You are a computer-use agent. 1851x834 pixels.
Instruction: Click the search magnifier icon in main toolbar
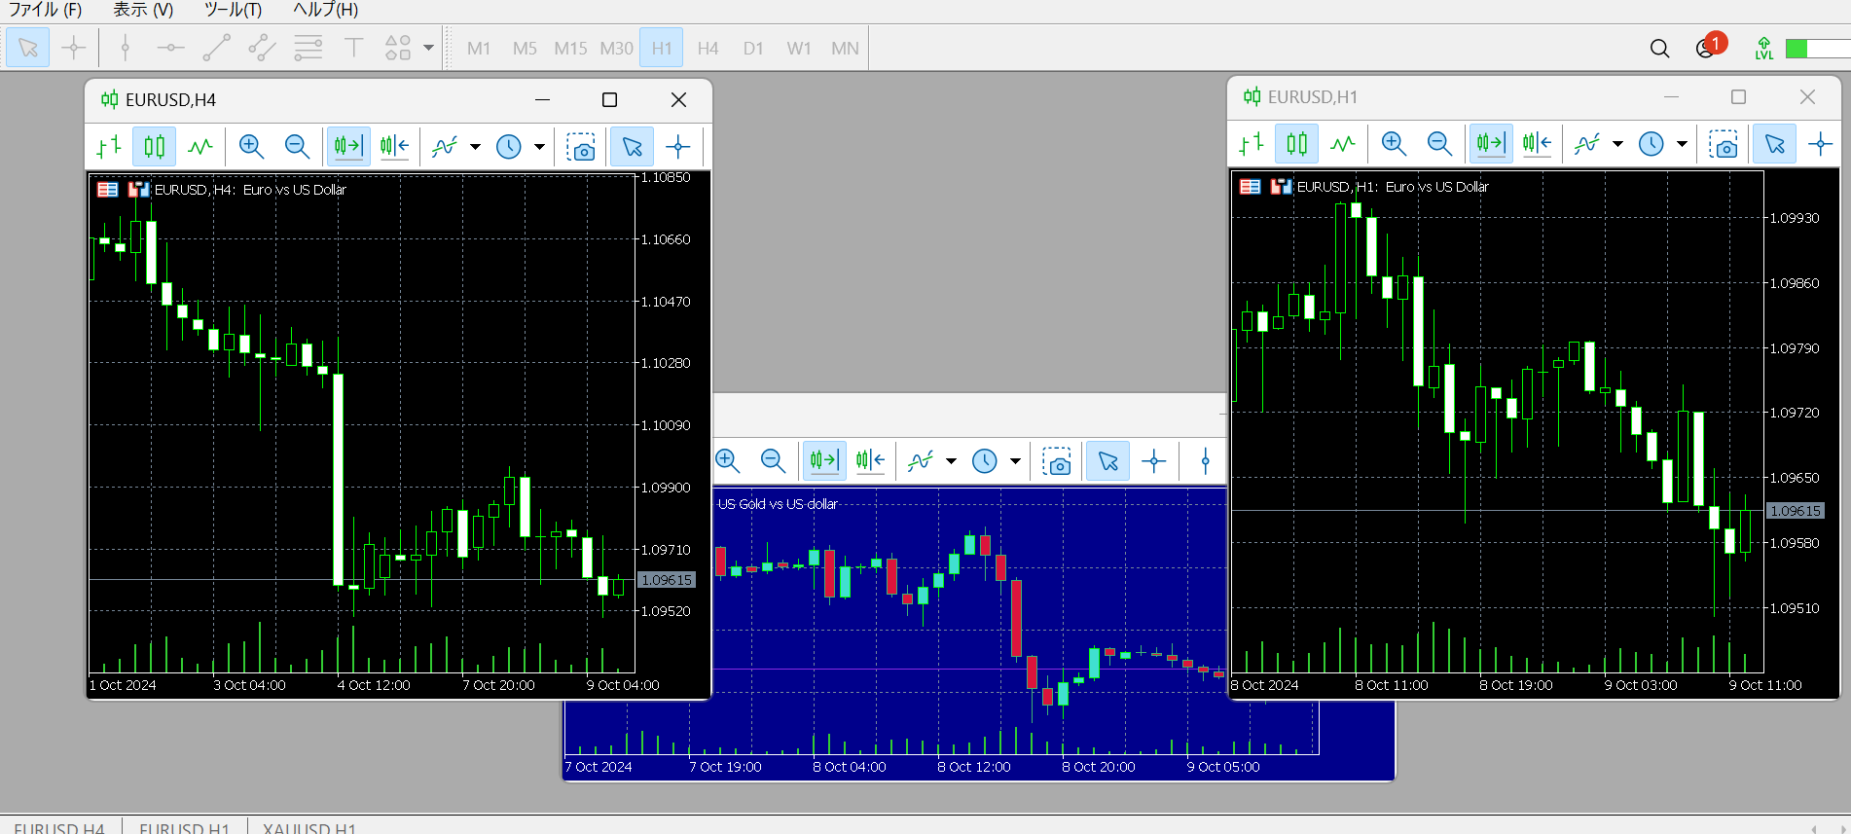click(x=1659, y=49)
